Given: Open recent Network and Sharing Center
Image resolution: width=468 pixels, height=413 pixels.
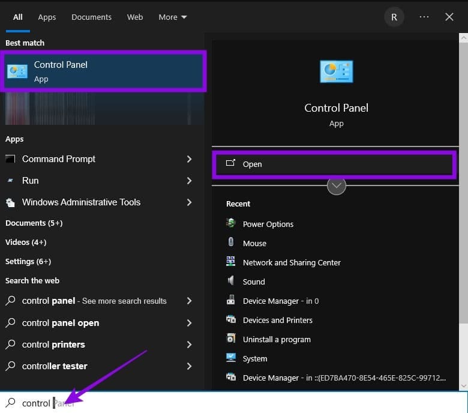Looking at the screenshot, I should point(292,262).
